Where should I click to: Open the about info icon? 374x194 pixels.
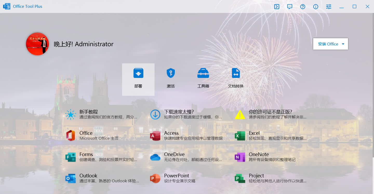tap(316, 7)
